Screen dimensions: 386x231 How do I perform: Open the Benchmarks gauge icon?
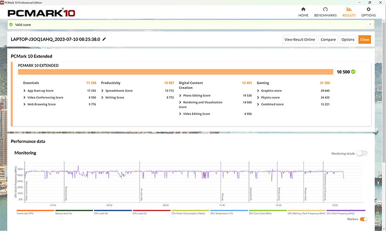tap(325, 9)
